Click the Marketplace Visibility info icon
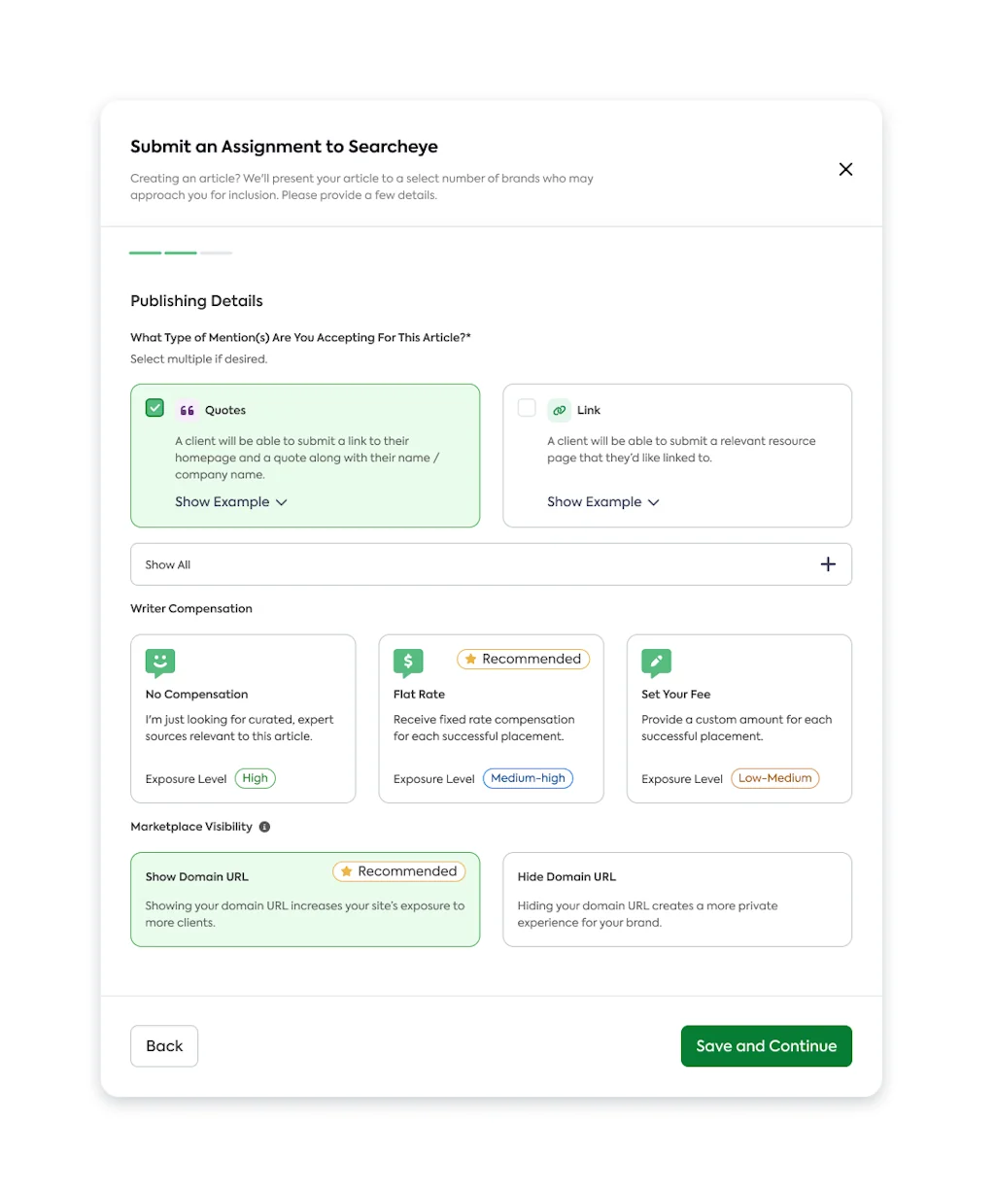This screenshot has width=995, height=1191. pyautogui.click(x=264, y=827)
